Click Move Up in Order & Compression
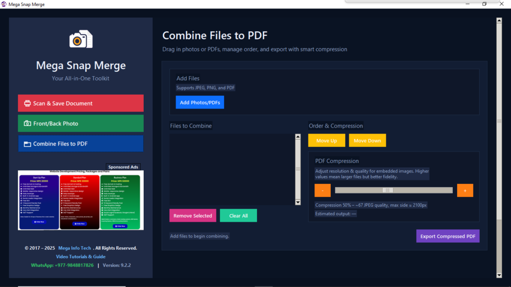The width and height of the screenshot is (511, 287). tap(326, 140)
